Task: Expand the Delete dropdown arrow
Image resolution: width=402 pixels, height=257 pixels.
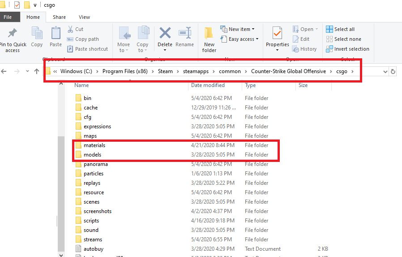Action: pos(165,50)
